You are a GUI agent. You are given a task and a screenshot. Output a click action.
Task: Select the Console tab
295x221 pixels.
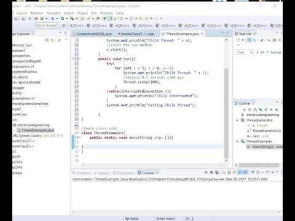click(148, 173)
